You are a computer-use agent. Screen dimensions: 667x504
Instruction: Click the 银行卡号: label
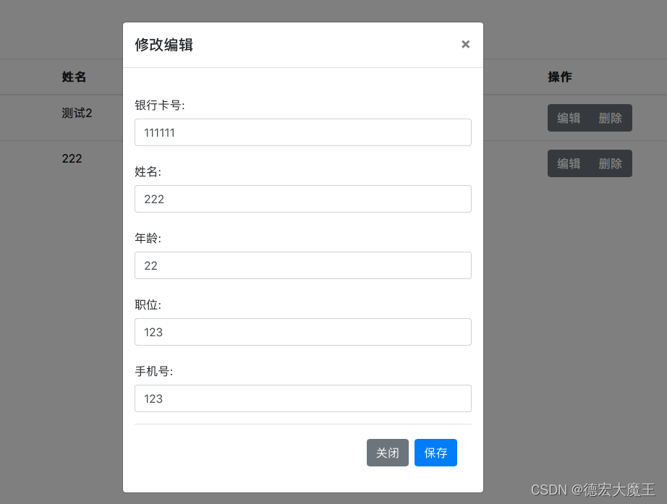160,105
